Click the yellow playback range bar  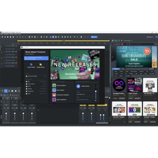point(64,41)
